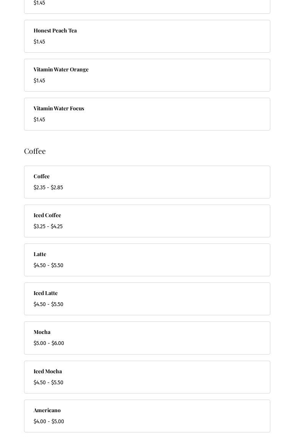Open the Iced Mocha item title

(48, 371)
